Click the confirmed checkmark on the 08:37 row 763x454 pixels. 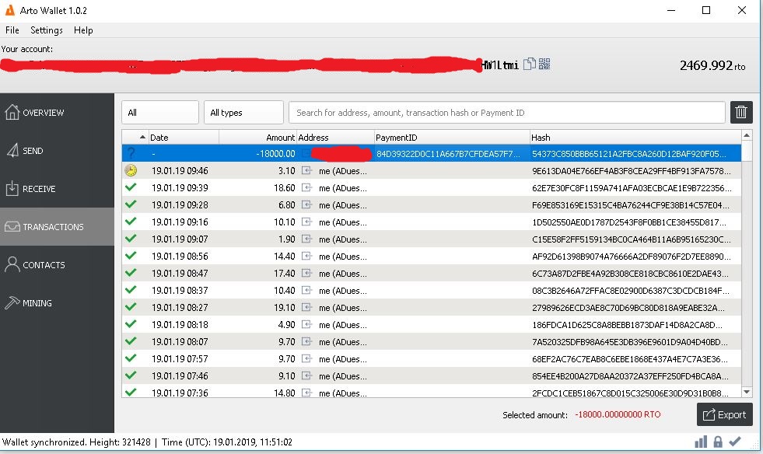click(131, 289)
